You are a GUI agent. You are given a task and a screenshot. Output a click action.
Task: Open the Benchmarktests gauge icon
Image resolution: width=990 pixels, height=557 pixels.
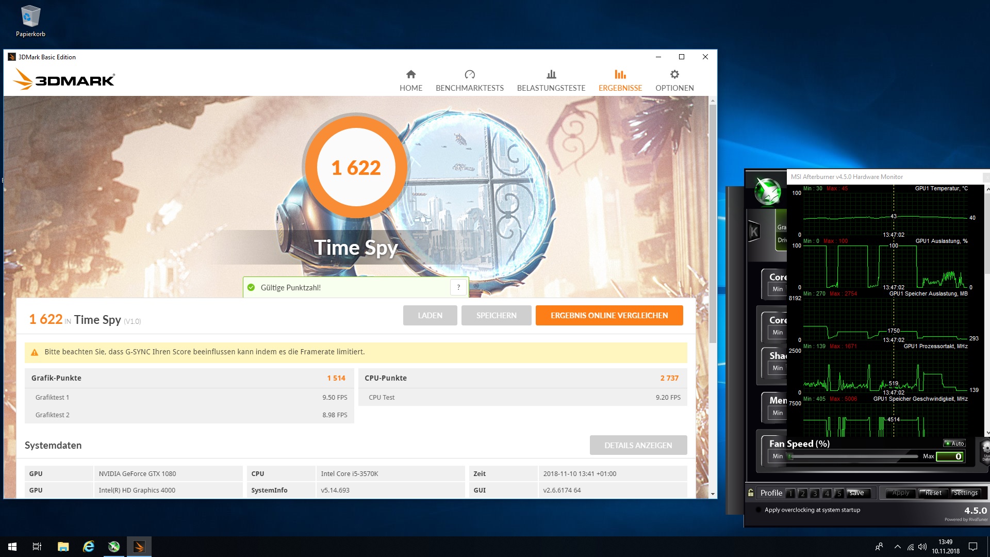(x=469, y=74)
